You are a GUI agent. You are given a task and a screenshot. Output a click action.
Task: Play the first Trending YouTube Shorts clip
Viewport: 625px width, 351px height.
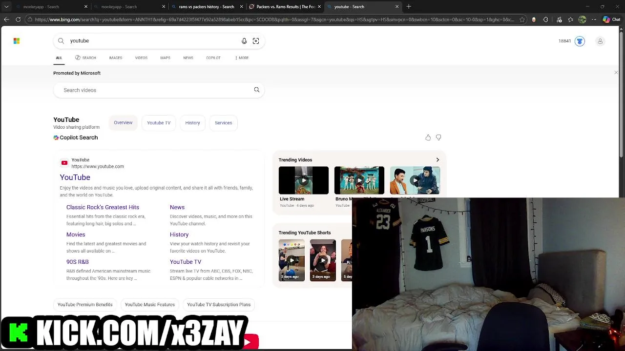292,260
